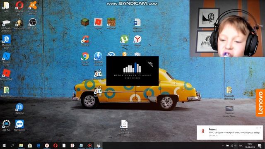Switch to Media Player Classic taskbar button
This screenshot has width=265, height=149.
99,145
